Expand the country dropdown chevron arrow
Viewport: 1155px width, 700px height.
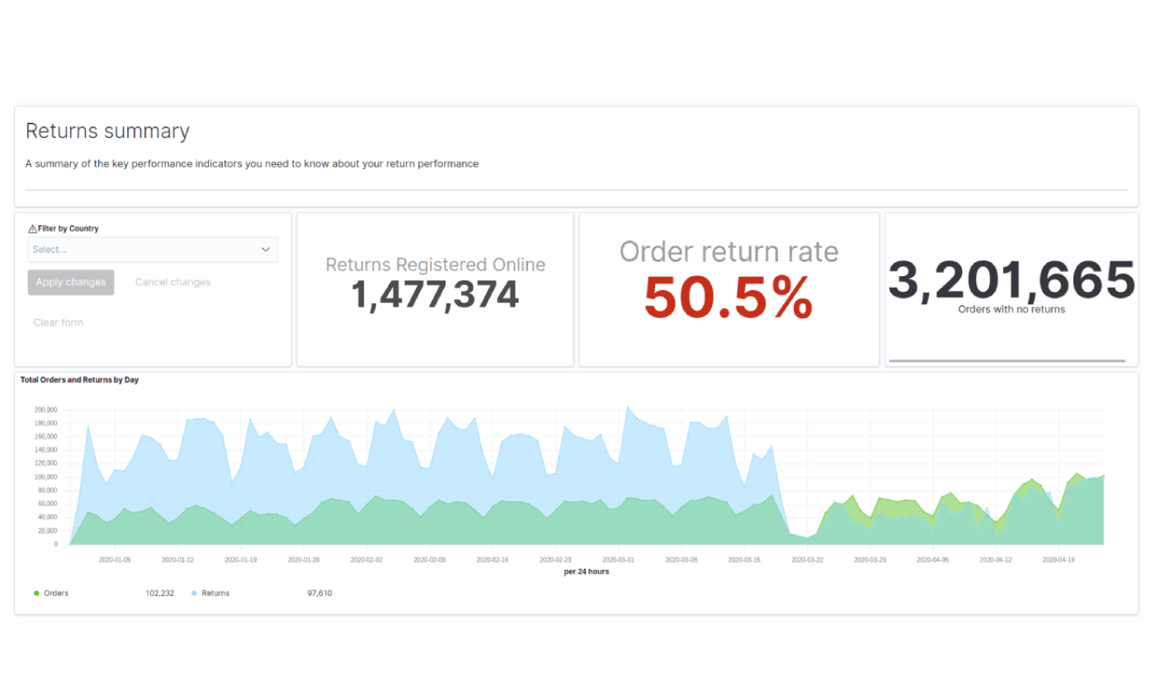(266, 249)
